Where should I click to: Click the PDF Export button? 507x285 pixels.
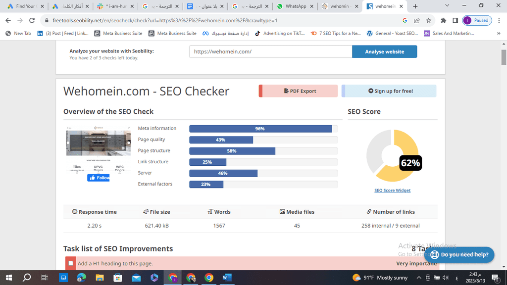pyautogui.click(x=298, y=91)
